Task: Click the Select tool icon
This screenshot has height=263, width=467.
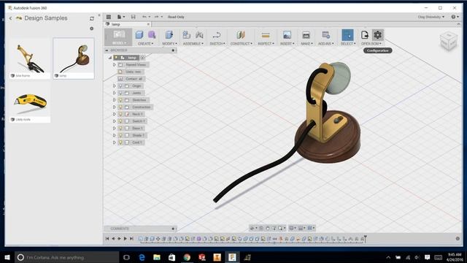Action: 347,35
